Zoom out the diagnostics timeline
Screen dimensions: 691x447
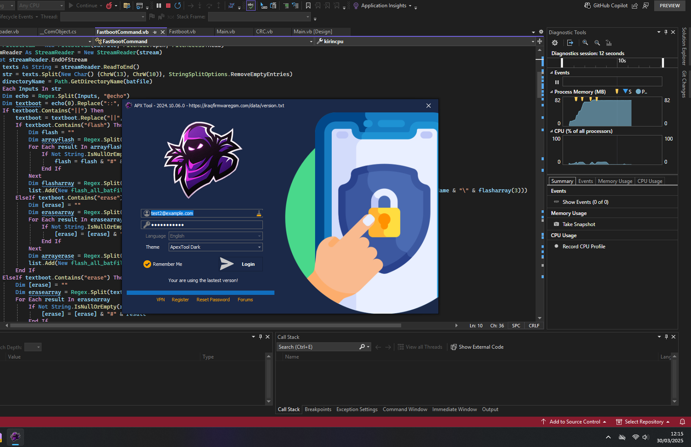pyautogui.click(x=597, y=43)
